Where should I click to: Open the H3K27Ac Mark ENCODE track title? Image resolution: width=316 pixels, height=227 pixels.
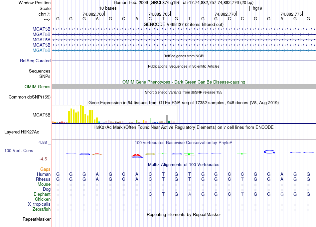point(184,127)
